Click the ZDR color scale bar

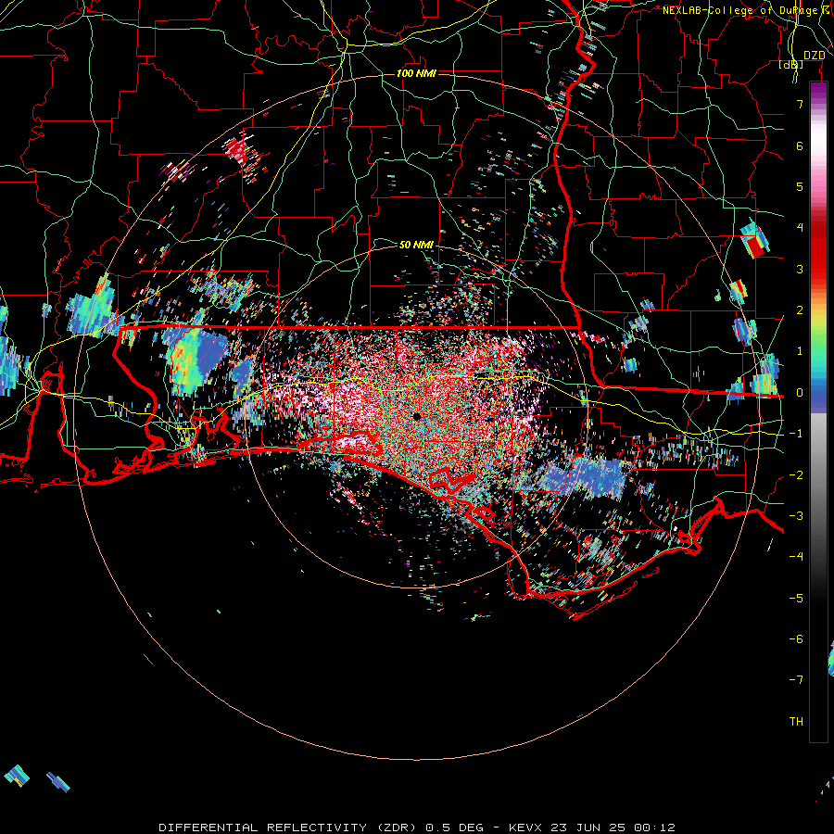[x=818, y=411]
